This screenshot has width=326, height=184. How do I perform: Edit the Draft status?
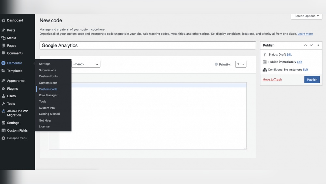click(x=289, y=54)
